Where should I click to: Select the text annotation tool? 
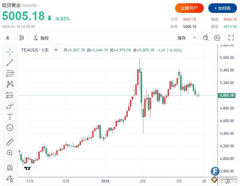tap(10, 117)
